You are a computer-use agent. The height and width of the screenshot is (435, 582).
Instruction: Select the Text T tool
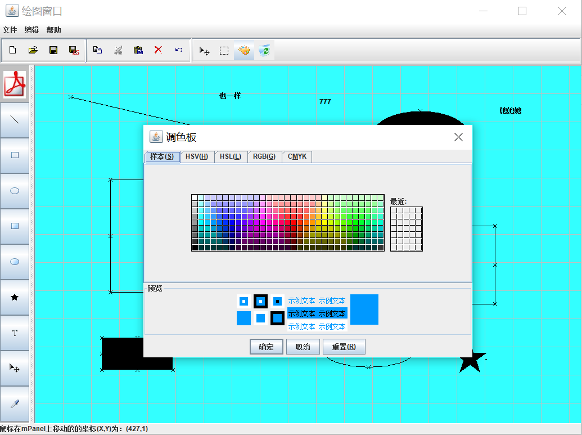15,333
